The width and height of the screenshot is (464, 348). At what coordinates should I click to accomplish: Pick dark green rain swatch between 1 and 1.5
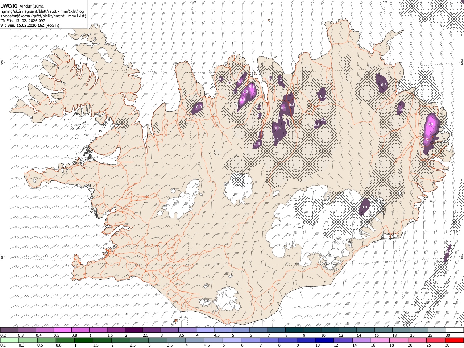click(x=83, y=340)
